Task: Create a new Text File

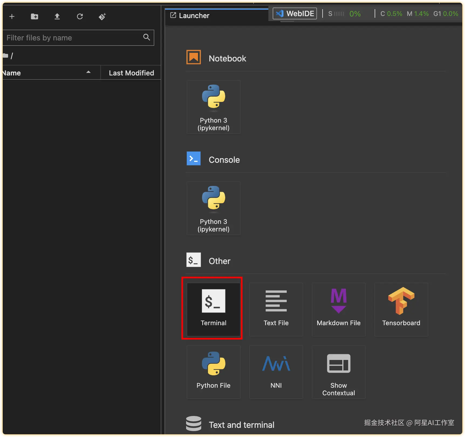Action: (276, 310)
